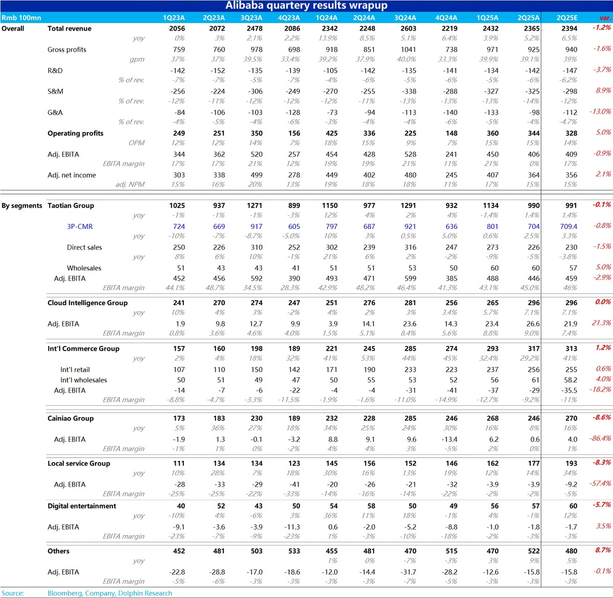Click the Int'l Commerce 2Q25A value 317
Image resolution: width=613 pixels, height=598 pixels.
pyautogui.click(x=534, y=349)
